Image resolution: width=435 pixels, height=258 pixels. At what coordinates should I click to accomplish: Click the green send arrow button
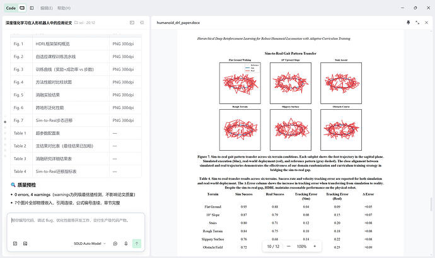click(137, 243)
